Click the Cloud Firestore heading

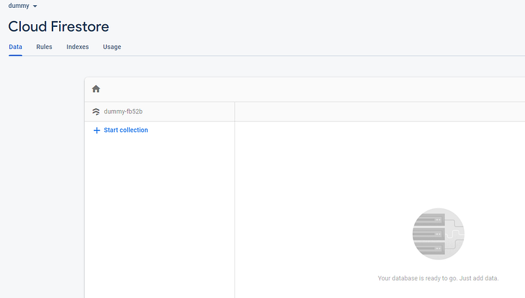click(x=58, y=26)
